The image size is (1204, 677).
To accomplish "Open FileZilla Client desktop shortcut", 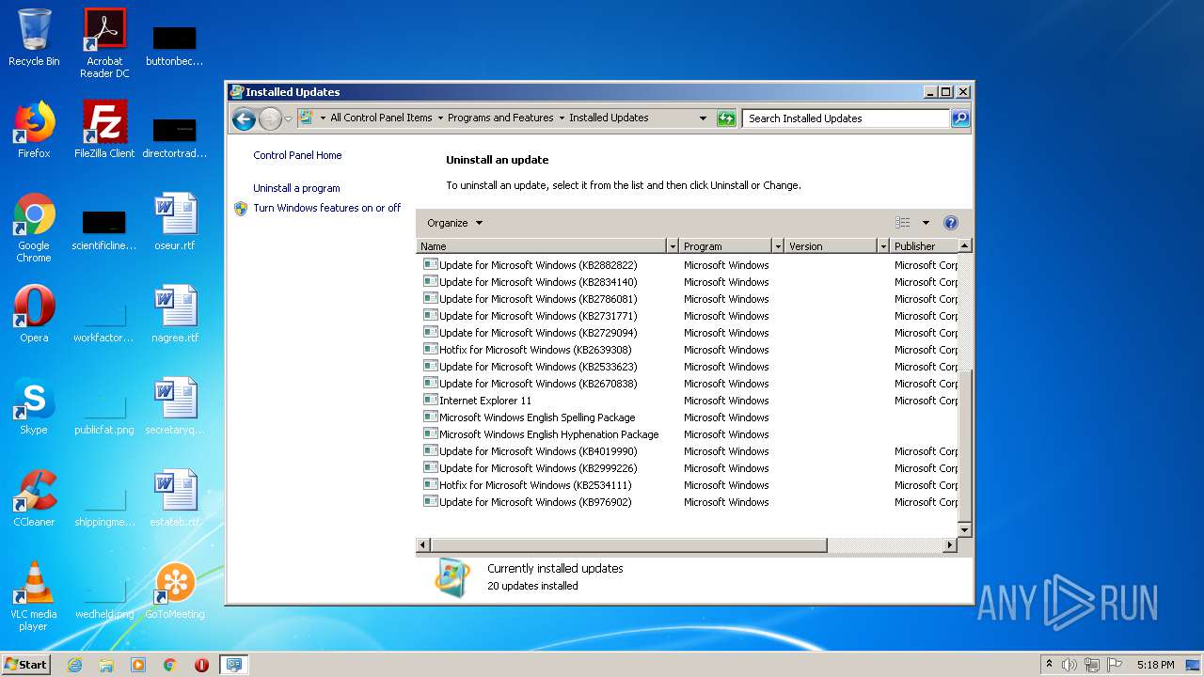I will click(x=104, y=130).
